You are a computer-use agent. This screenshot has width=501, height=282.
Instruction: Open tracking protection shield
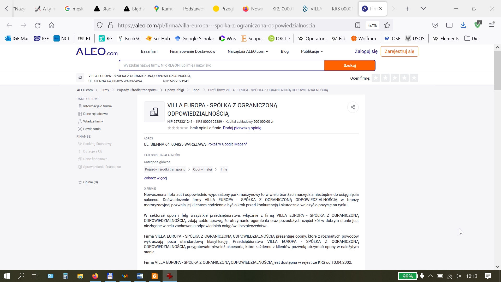click(x=100, y=25)
